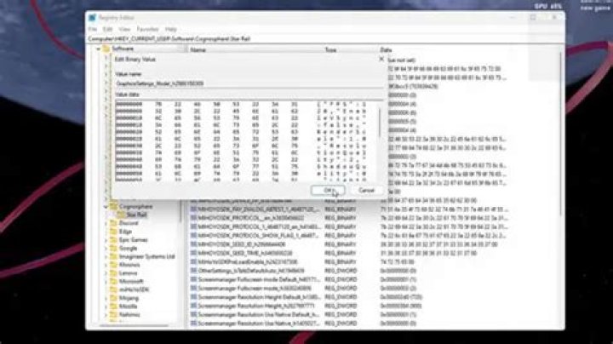
Task: Click first hex byte 7B in value data
Action: [x=158, y=105]
